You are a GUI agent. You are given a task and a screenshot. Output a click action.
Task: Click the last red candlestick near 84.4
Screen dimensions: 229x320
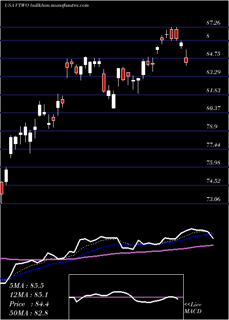click(x=186, y=60)
